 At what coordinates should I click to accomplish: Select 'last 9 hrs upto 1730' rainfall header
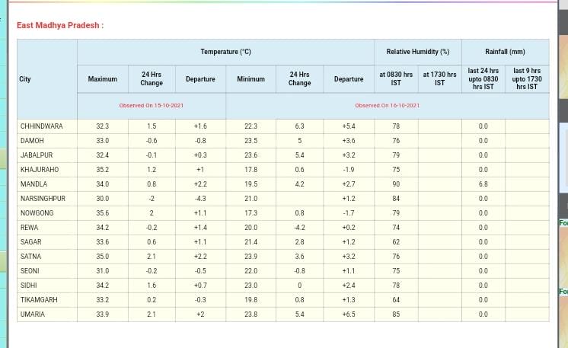click(x=526, y=78)
